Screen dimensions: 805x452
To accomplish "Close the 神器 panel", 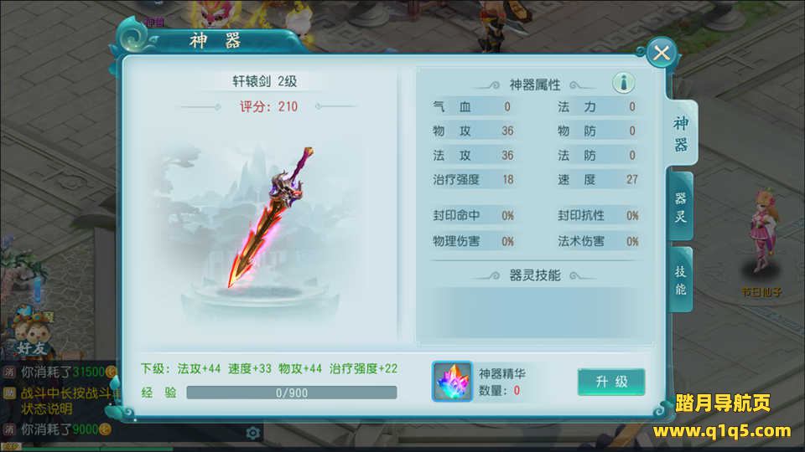I will 662,52.
